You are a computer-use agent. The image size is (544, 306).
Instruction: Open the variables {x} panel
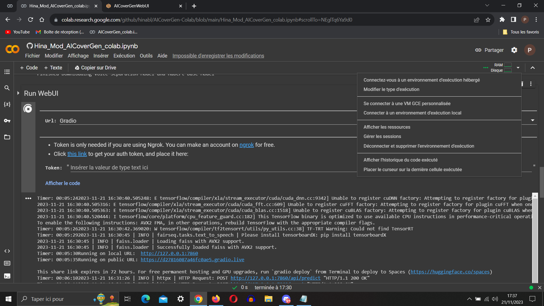click(7, 104)
